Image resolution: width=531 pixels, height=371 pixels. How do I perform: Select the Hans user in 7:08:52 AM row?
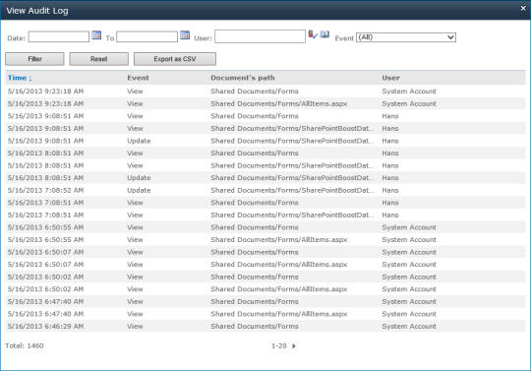pos(390,190)
